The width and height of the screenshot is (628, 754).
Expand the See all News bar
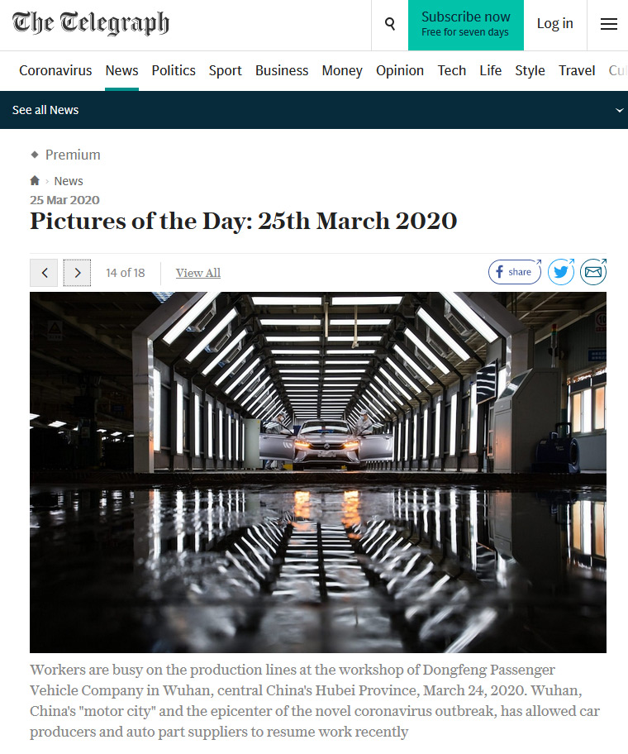pyautogui.click(x=314, y=110)
